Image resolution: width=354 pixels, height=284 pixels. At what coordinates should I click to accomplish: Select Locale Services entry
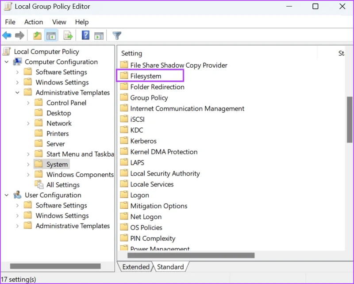click(152, 184)
